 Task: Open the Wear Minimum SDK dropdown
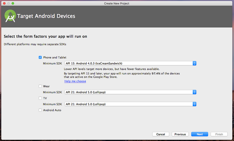pyautogui.click(x=130, y=92)
